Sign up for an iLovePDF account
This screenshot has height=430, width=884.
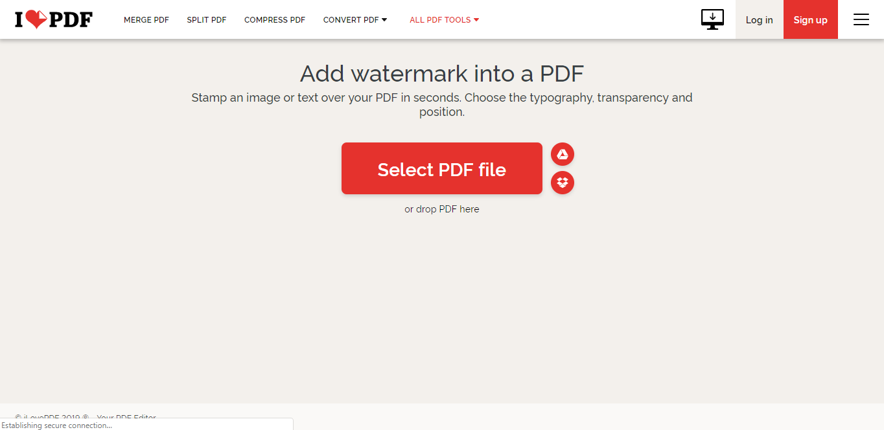click(x=810, y=19)
